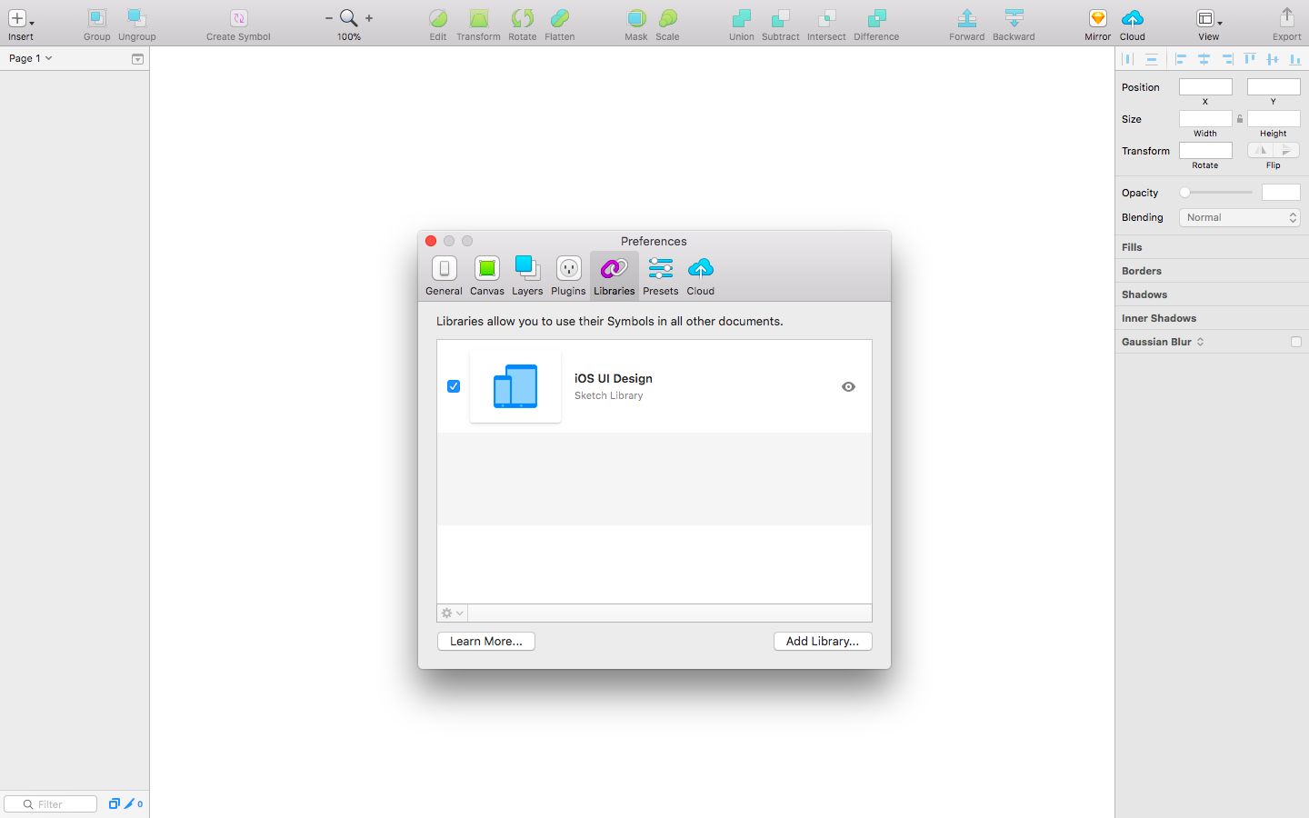Click the Group toolbar icon

96,18
